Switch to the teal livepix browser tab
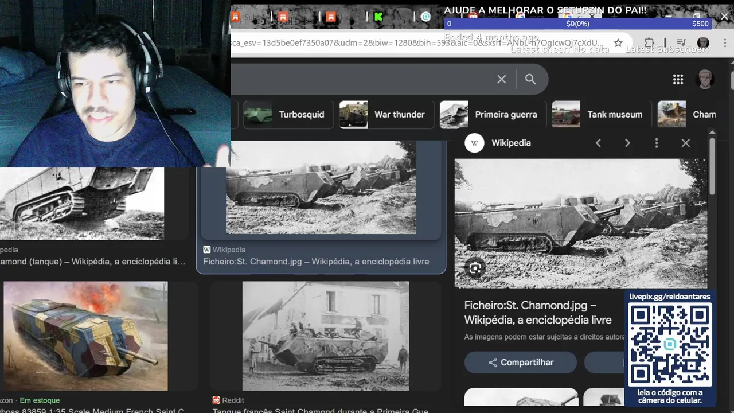734x413 pixels. (x=425, y=17)
